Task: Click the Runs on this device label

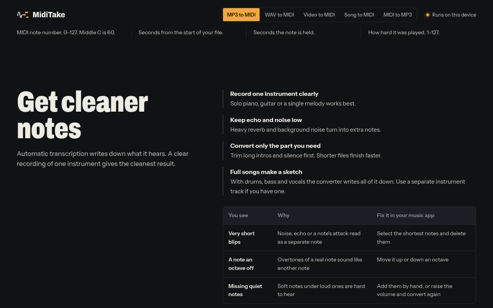Action: click(x=454, y=15)
